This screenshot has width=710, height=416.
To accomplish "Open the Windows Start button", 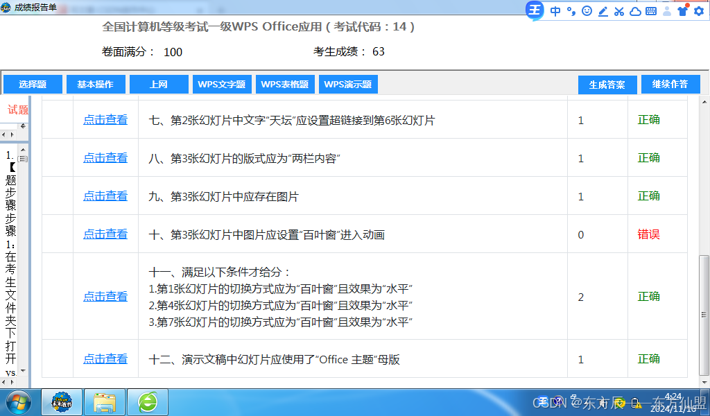I will tap(19, 402).
